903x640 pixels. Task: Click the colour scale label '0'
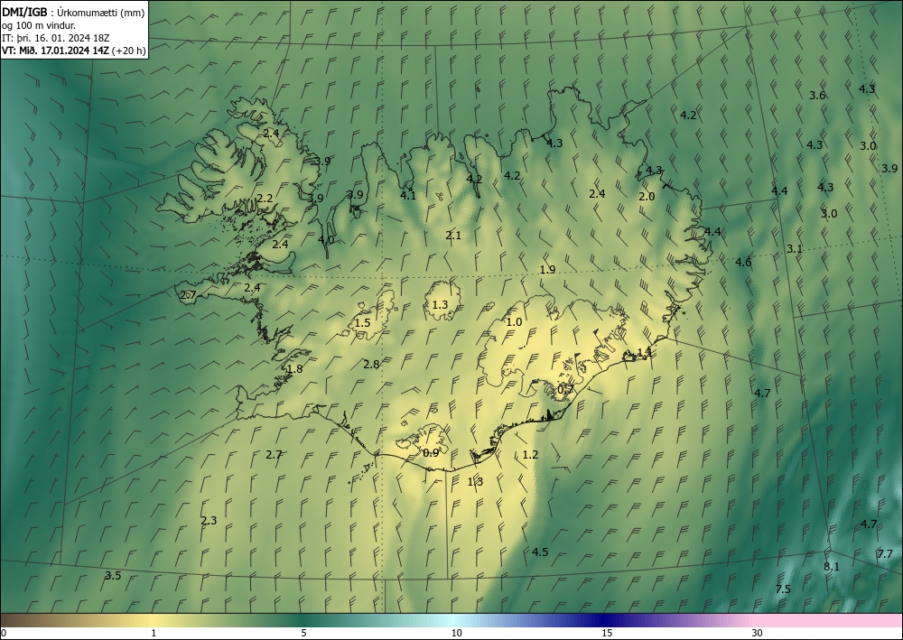tap(4, 634)
